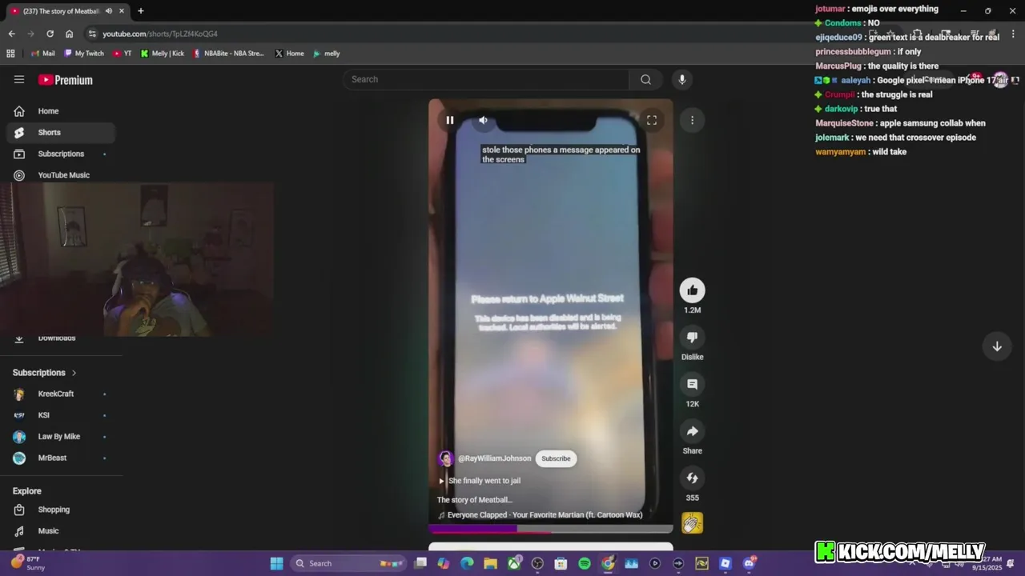The width and height of the screenshot is (1025, 576).
Task: Open the Law By Mike subscription channel
Action: pos(61,437)
